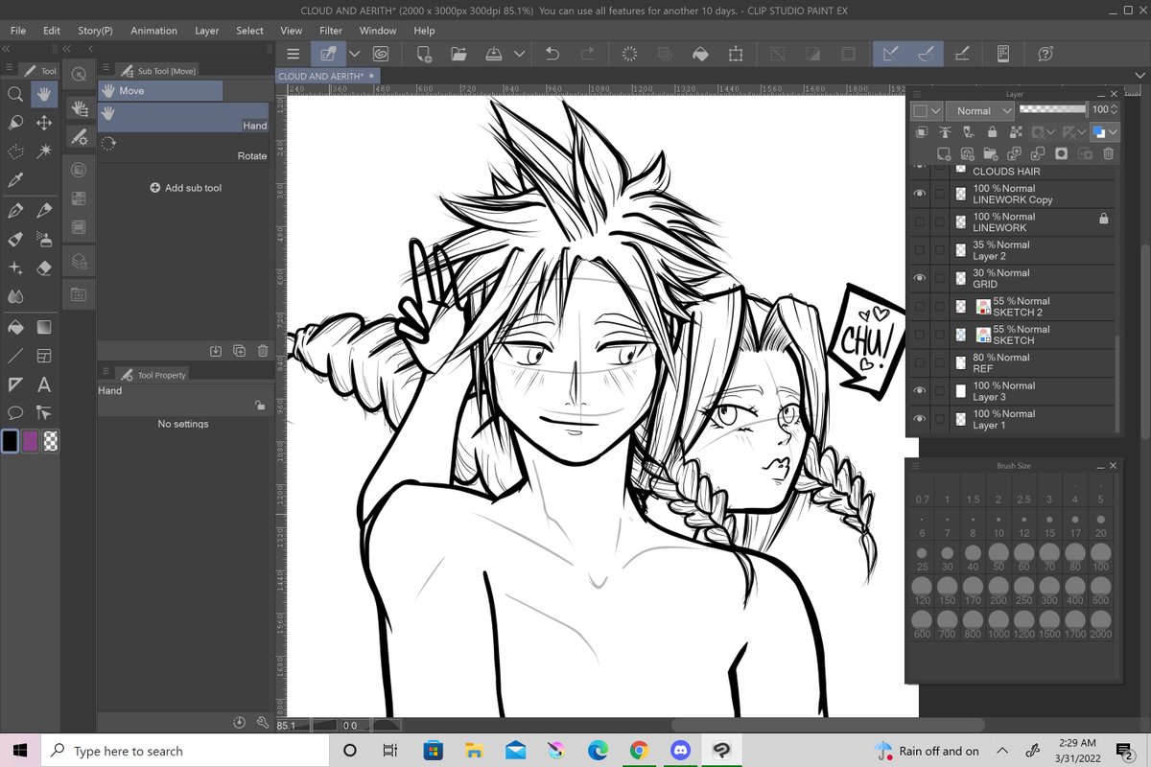Open the Normal blending mode dropdown

click(981, 110)
